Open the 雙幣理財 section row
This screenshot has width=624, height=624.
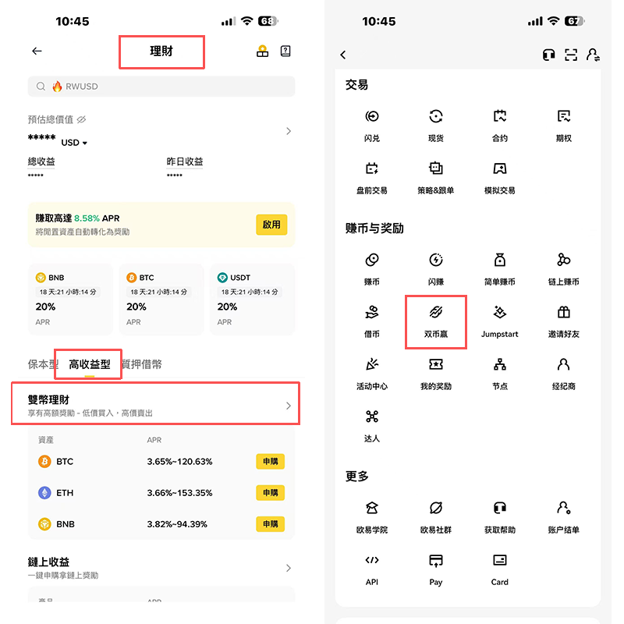click(x=155, y=404)
